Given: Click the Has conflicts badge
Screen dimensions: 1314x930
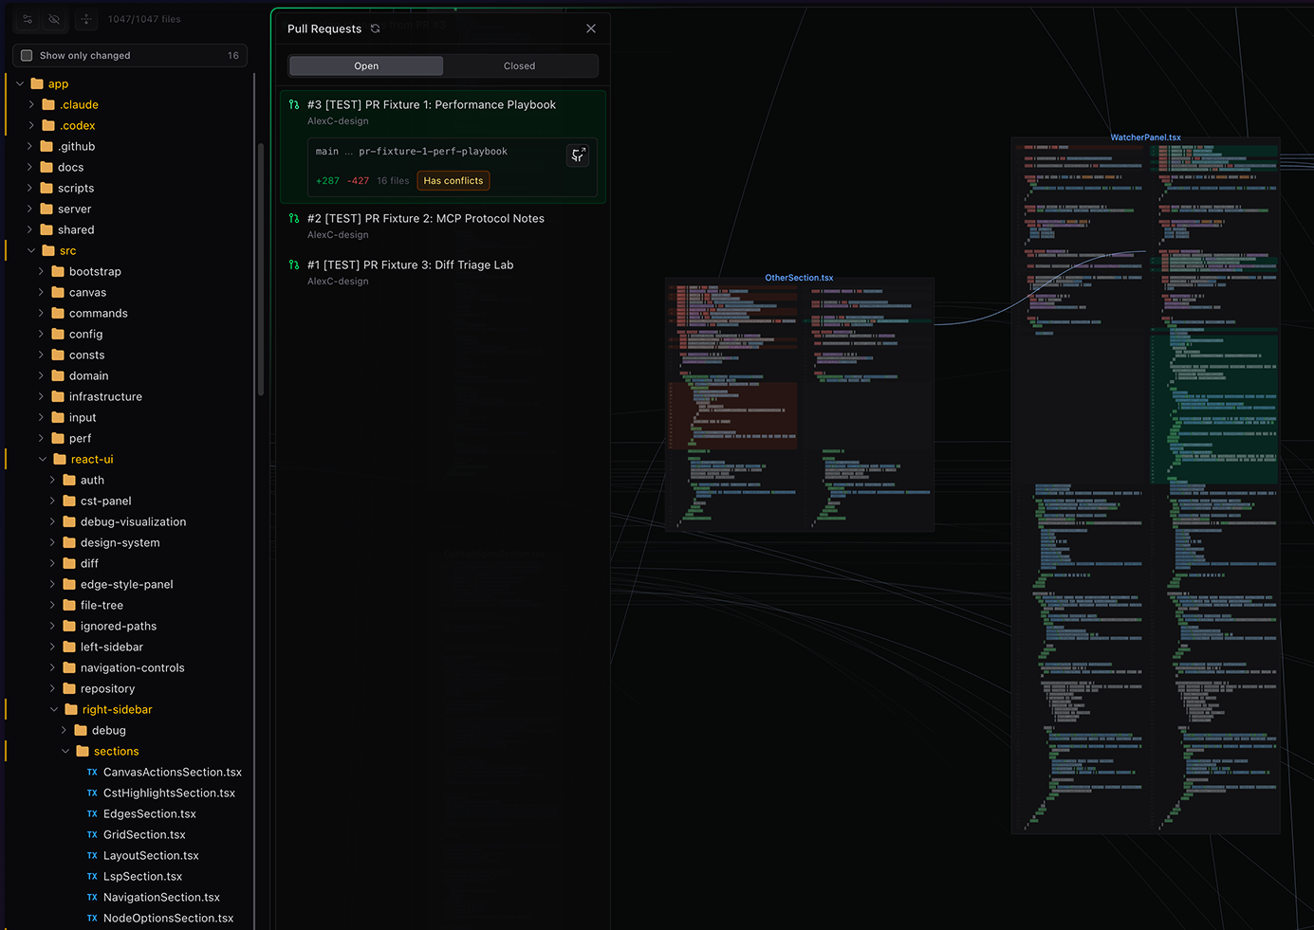Looking at the screenshot, I should click(453, 180).
